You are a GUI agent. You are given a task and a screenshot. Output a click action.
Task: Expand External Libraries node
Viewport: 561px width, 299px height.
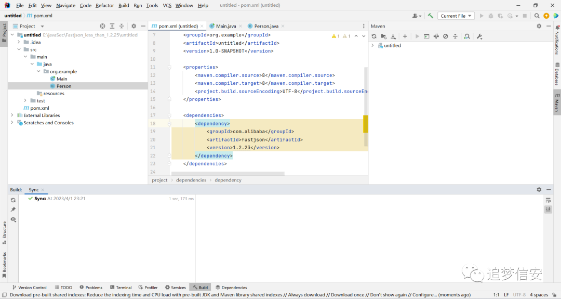tap(12, 115)
